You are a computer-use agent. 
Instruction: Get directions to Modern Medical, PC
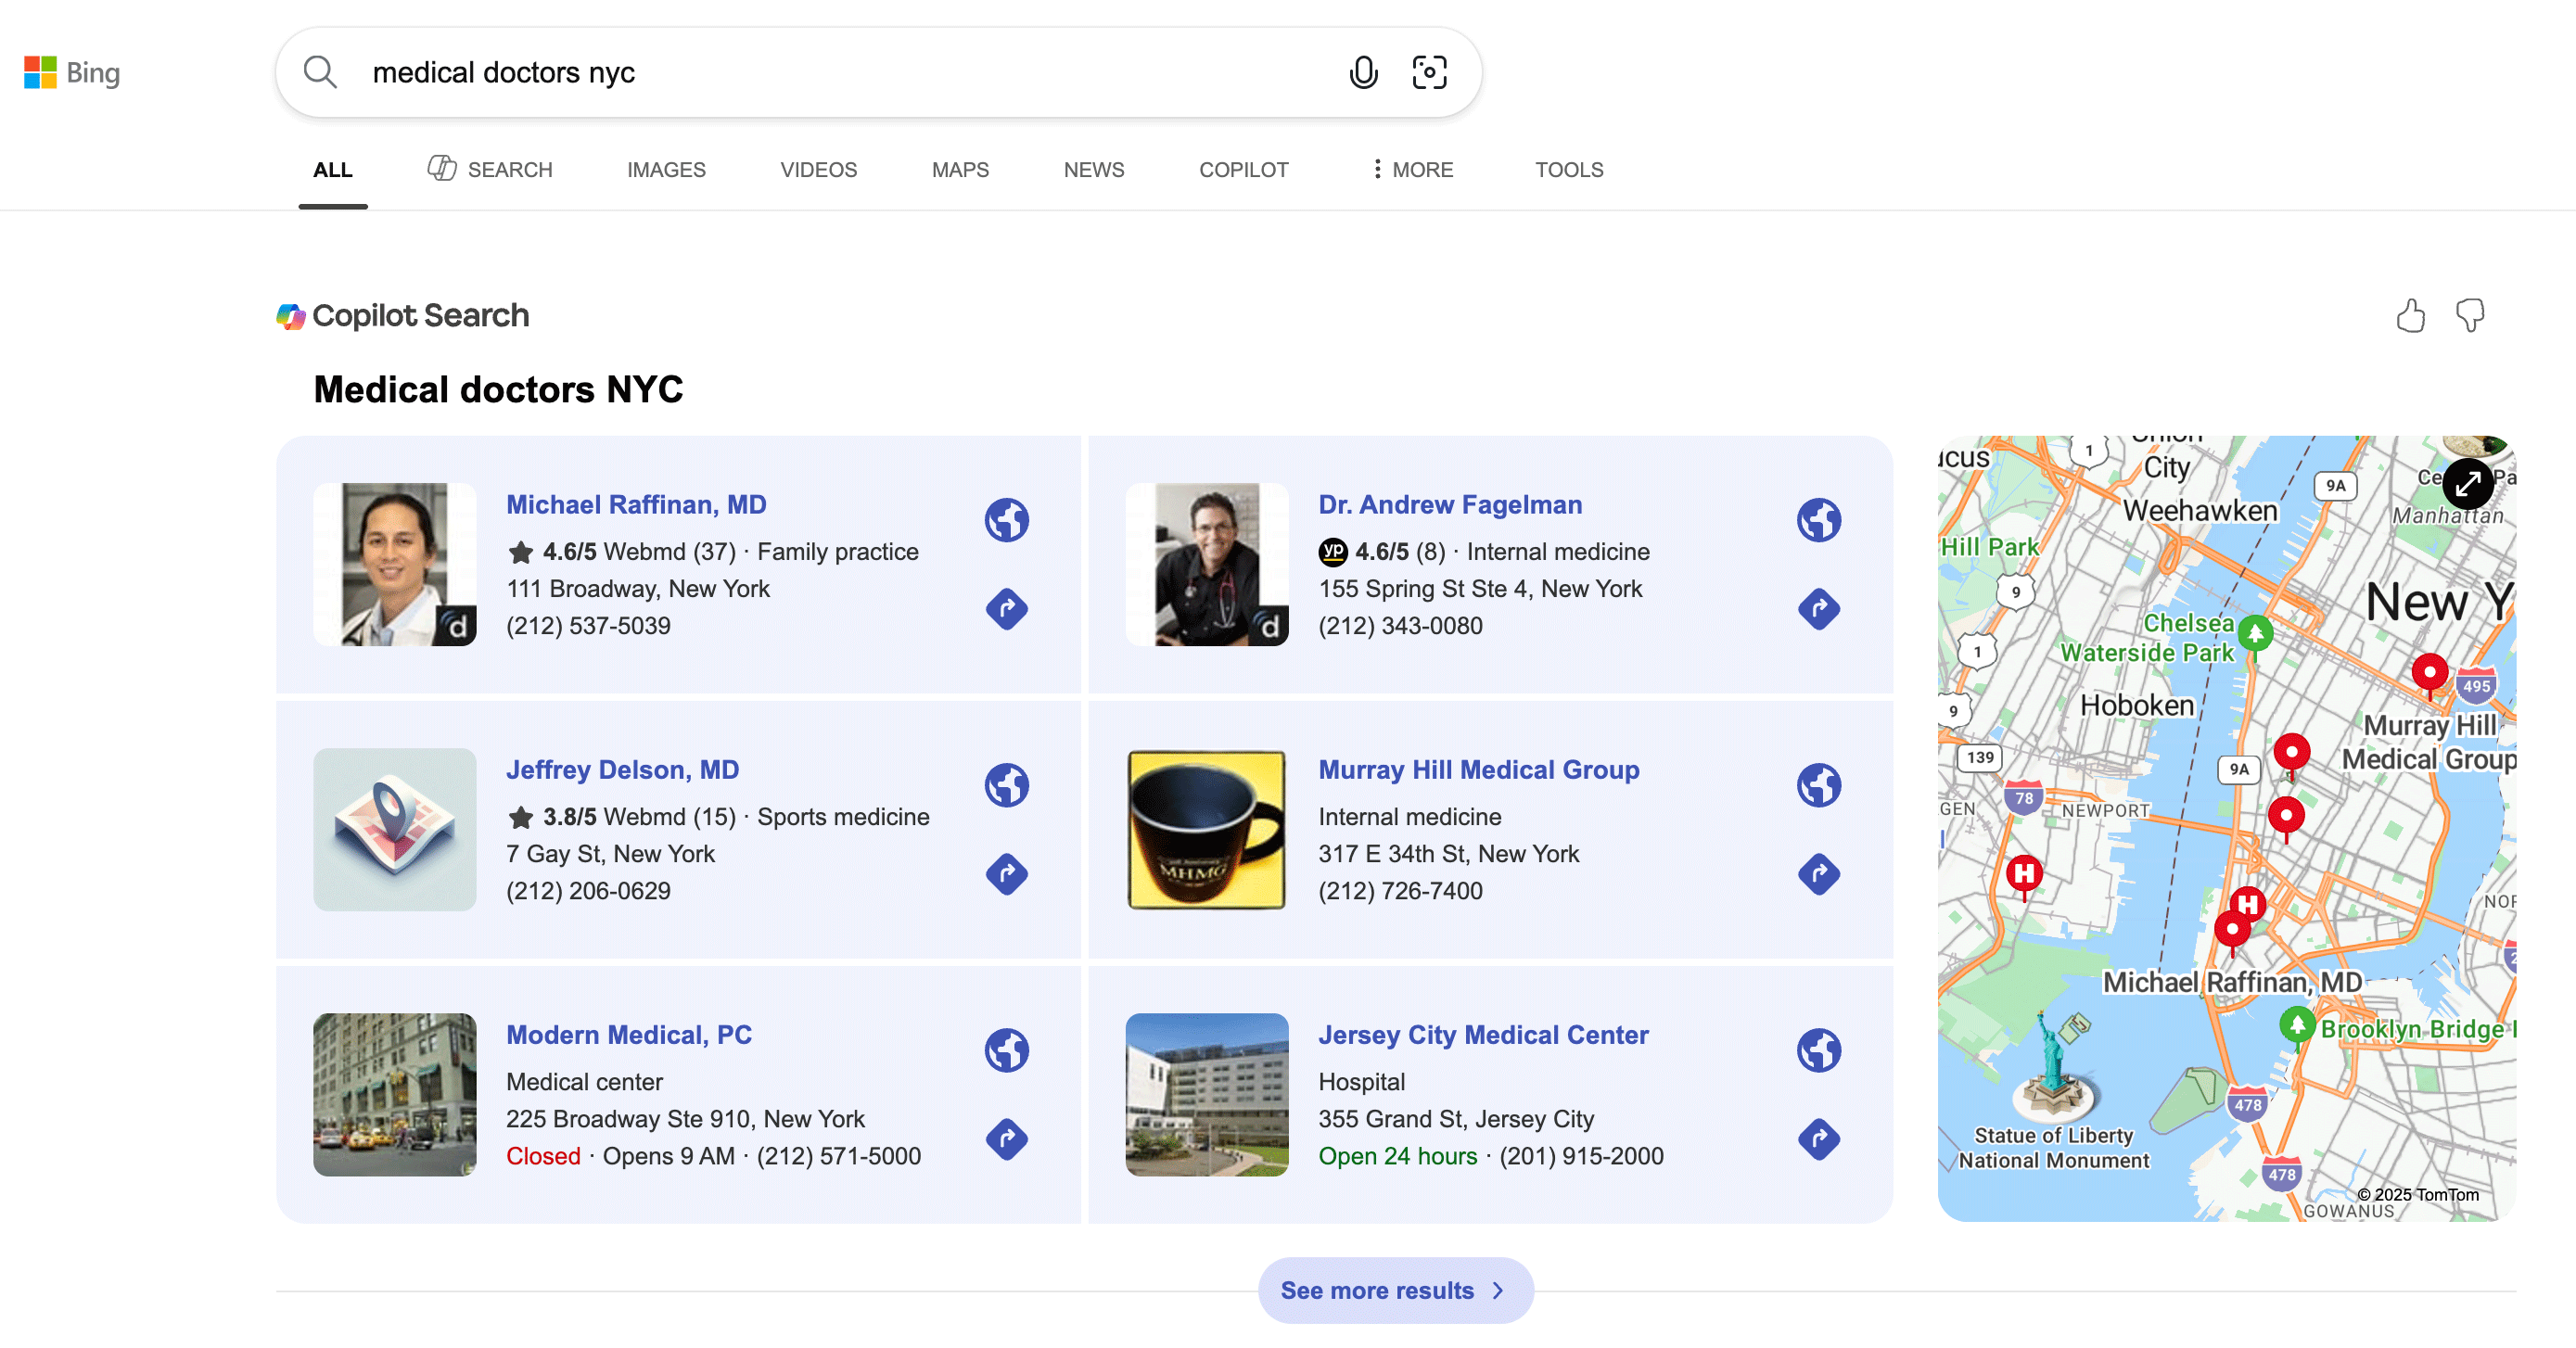click(x=1006, y=1139)
